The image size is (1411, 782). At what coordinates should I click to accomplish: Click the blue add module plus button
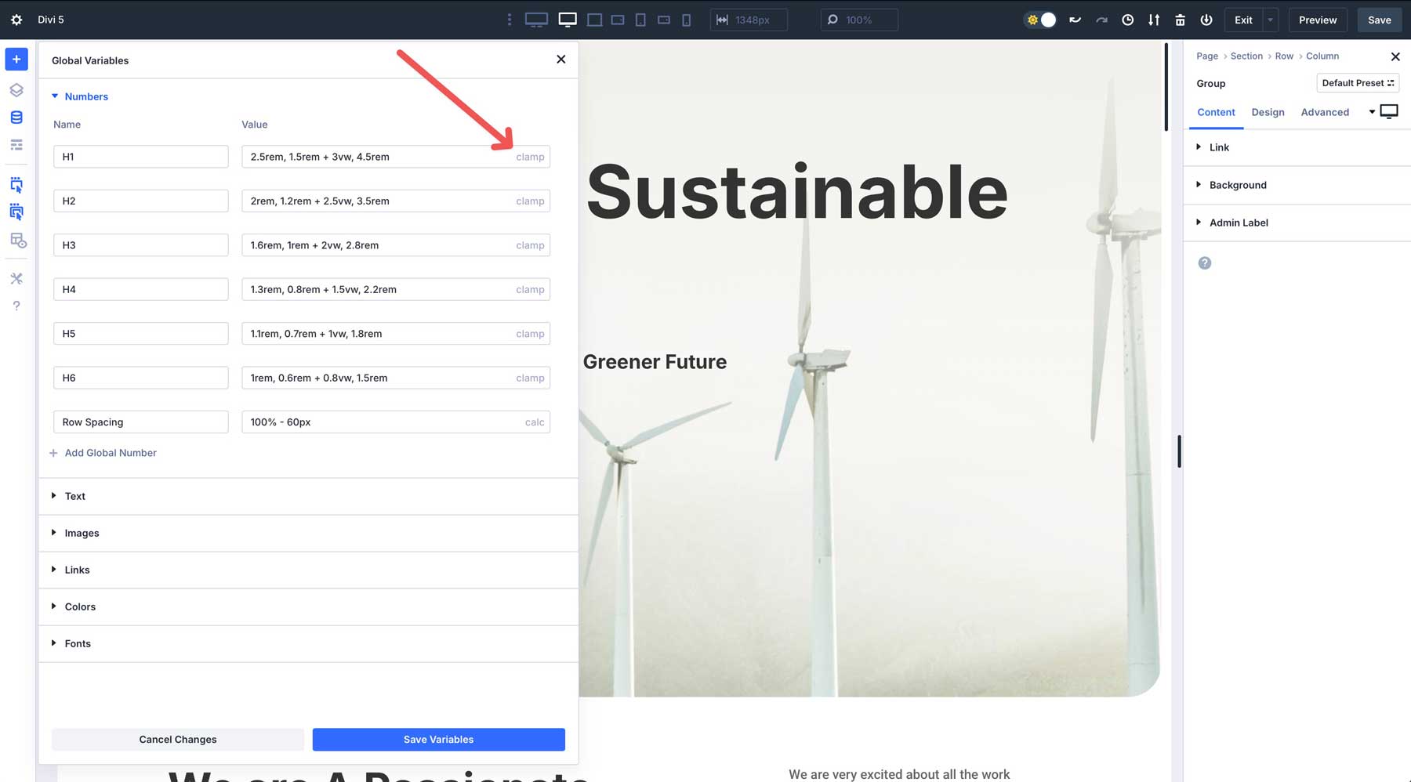(16, 59)
